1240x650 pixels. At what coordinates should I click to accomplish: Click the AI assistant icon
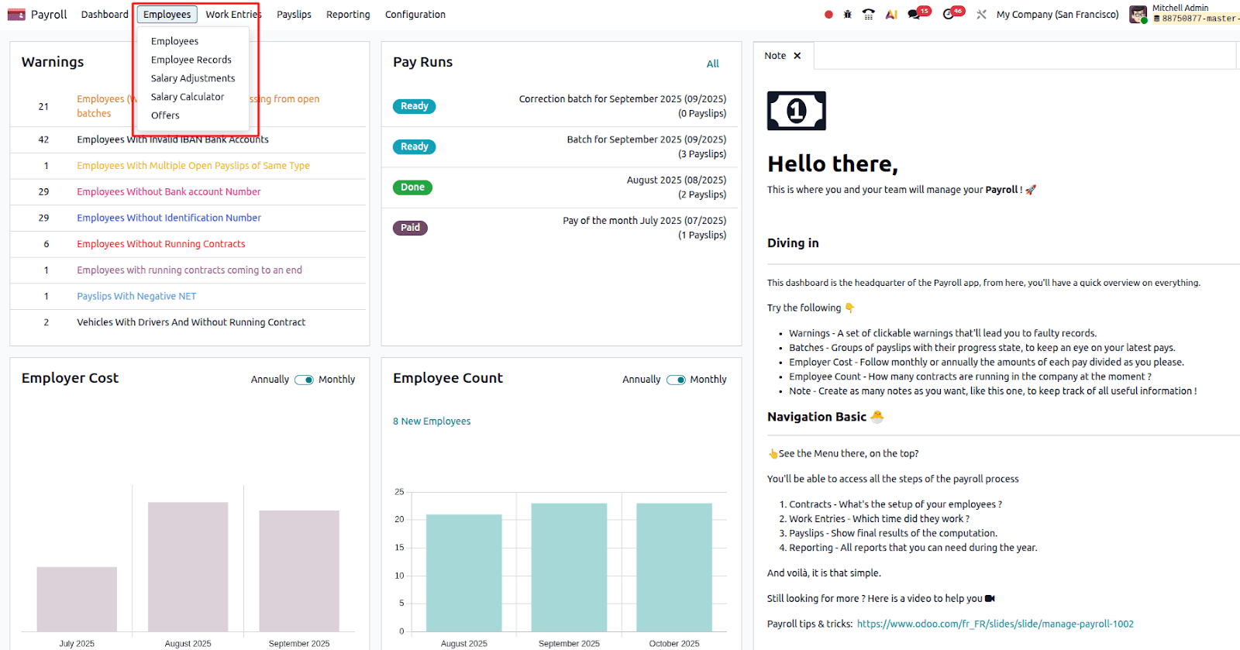891,15
